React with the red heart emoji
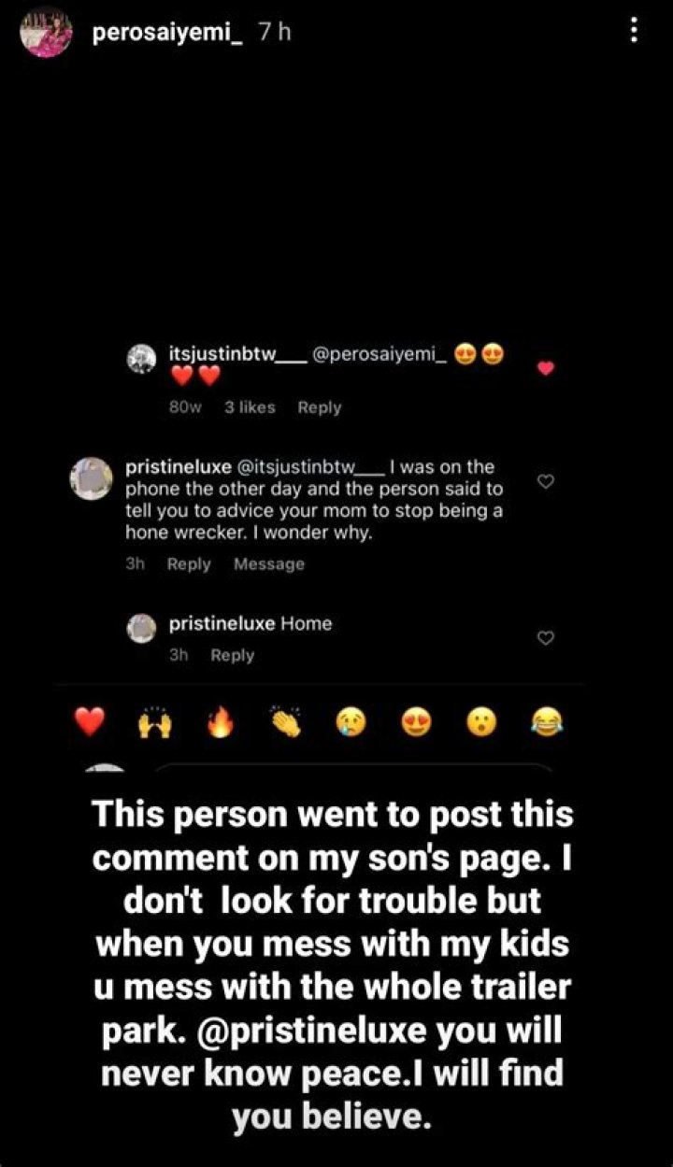673x1167 pixels. 90,721
